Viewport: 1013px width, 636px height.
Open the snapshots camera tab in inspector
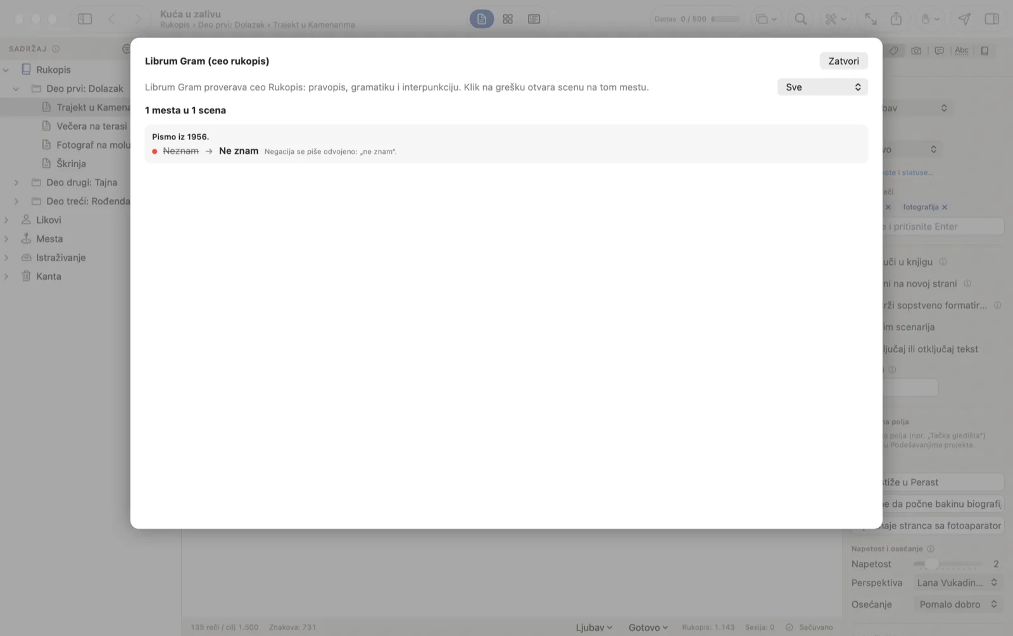pos(916,51)
